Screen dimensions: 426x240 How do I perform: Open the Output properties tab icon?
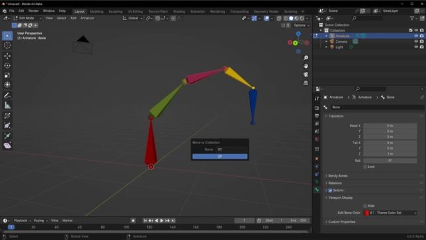[317, 116]
